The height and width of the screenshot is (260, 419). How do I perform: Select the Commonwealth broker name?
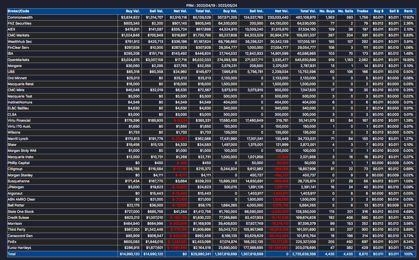click(20, 17)
